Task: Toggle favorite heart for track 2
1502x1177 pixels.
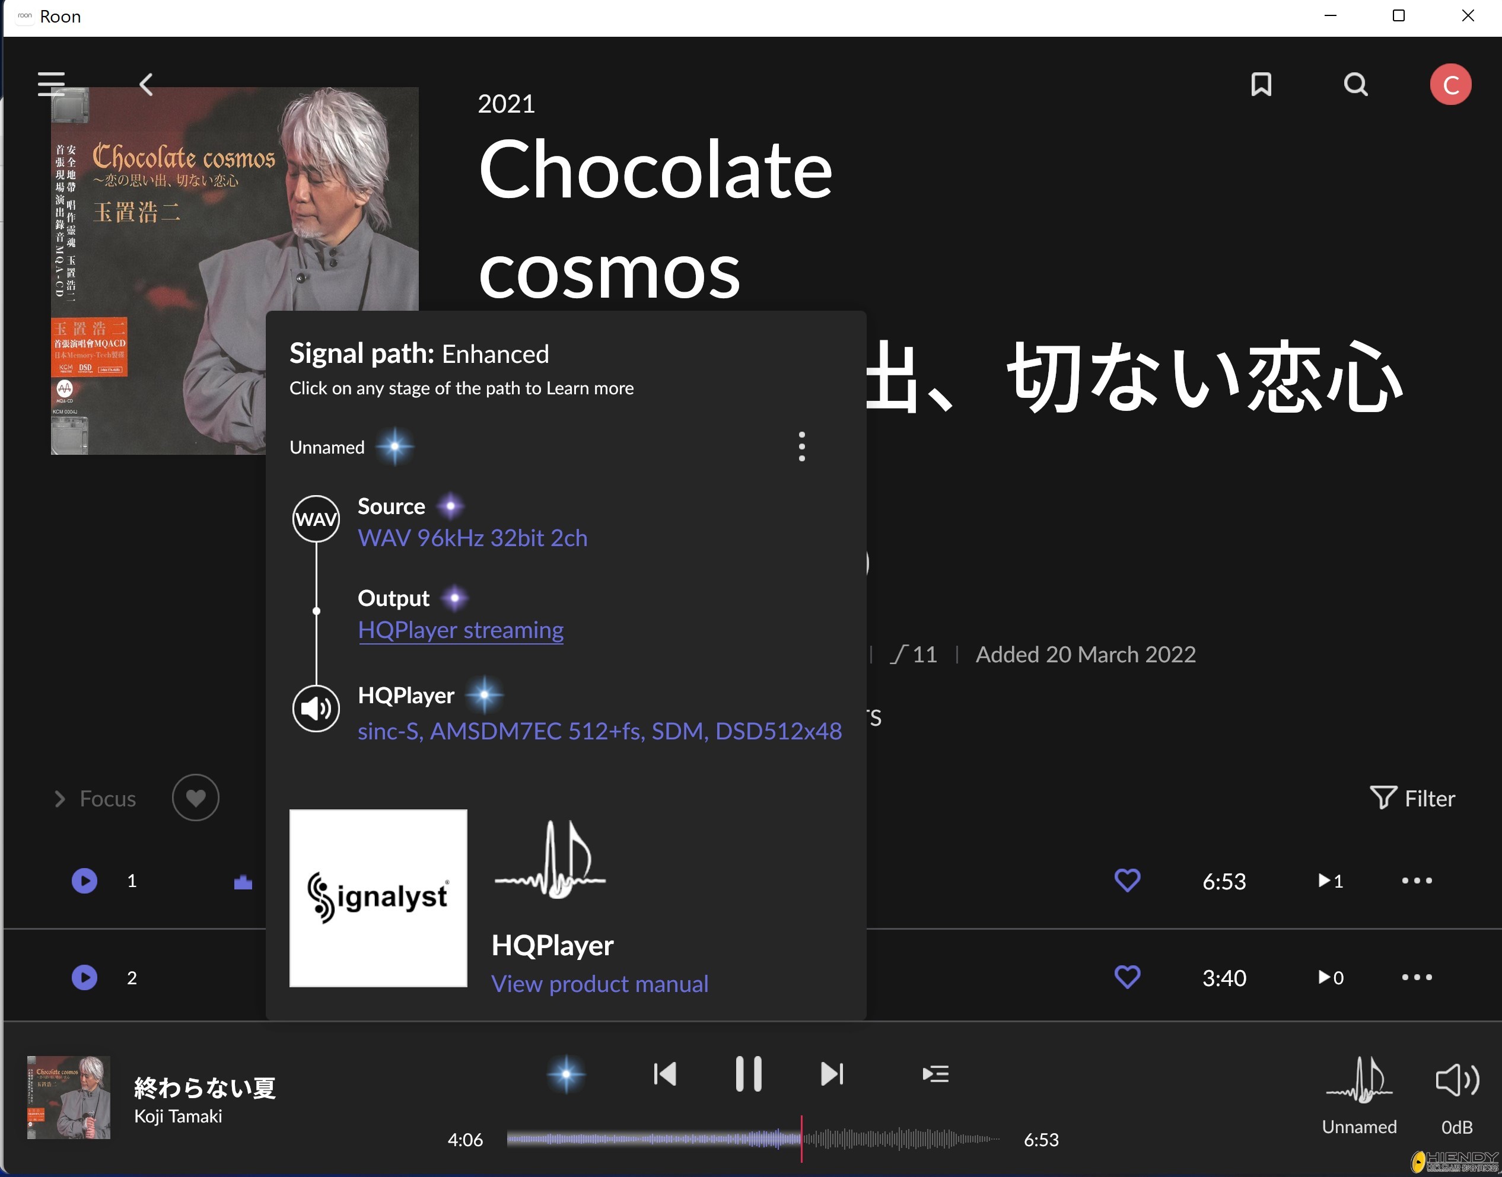Action: pos(1127,977)
